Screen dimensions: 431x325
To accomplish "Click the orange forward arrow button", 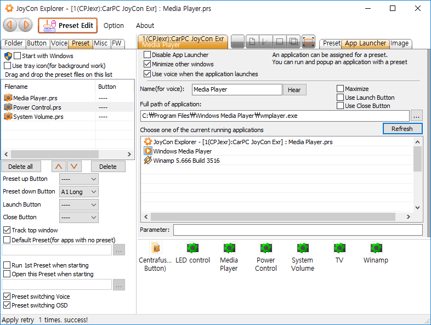I will pyautogui.click(x=26, y=25).
